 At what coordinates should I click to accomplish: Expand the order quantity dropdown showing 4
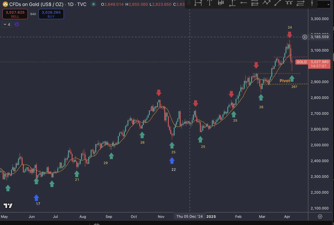click(x=6, y=24)
